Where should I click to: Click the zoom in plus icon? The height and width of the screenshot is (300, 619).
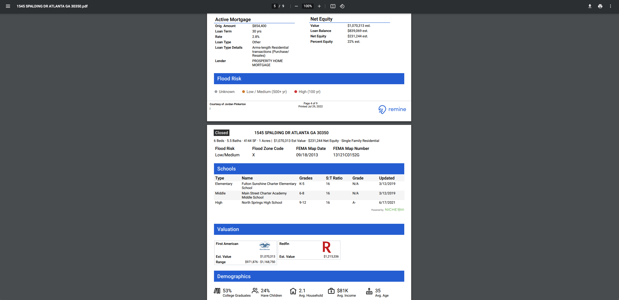click(x=319, y=6)
